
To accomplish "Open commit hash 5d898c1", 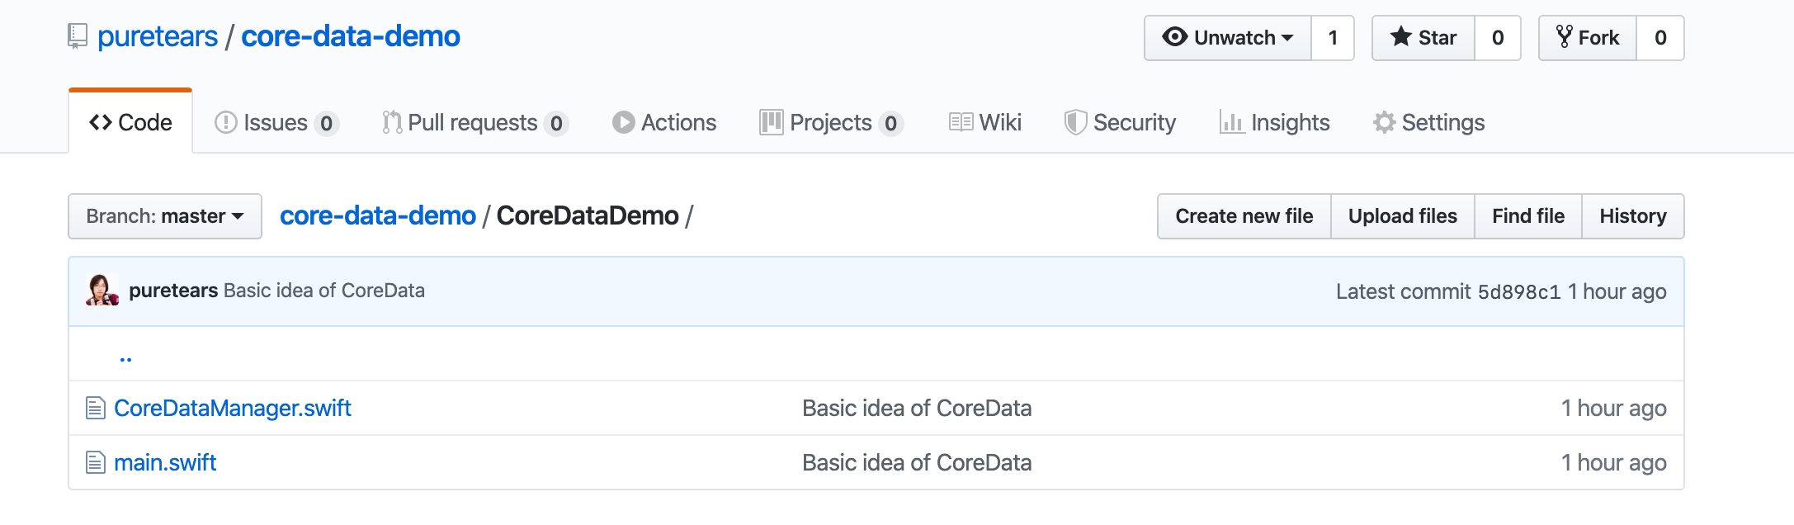I will pyautogui.click(x=1519, y=292).
